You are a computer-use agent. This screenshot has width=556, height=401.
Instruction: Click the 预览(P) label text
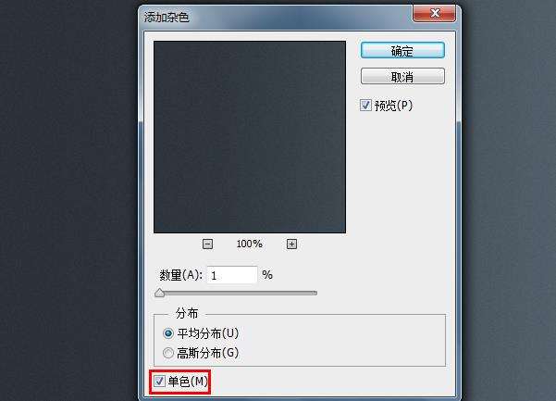pos(393,106)
